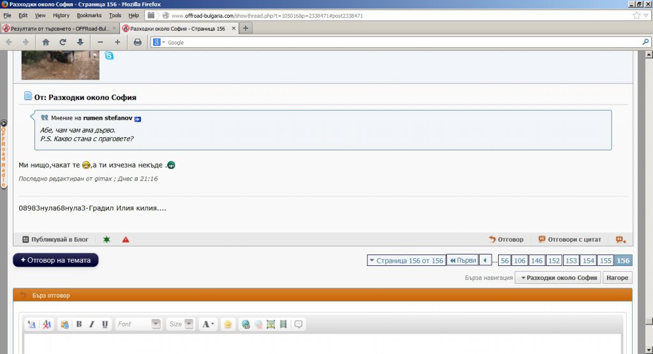Apply italic in the quick reply editor
Screen dimensions: 653x354
[92, 324]
